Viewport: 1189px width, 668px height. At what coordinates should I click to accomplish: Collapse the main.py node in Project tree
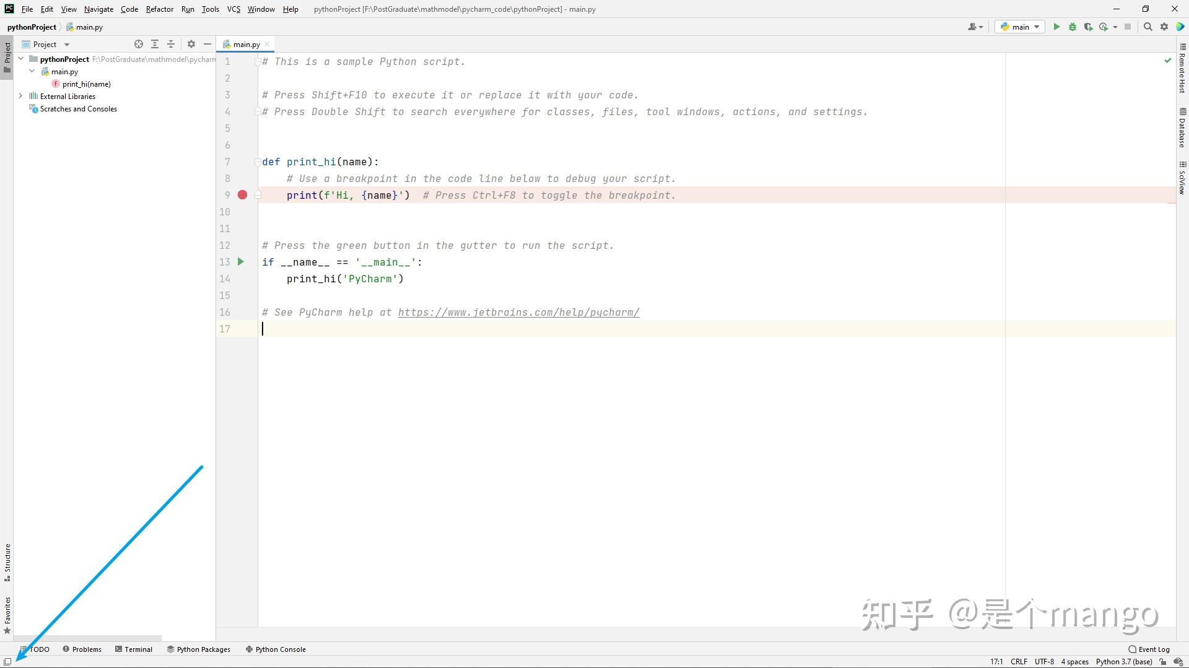(32, 71)
